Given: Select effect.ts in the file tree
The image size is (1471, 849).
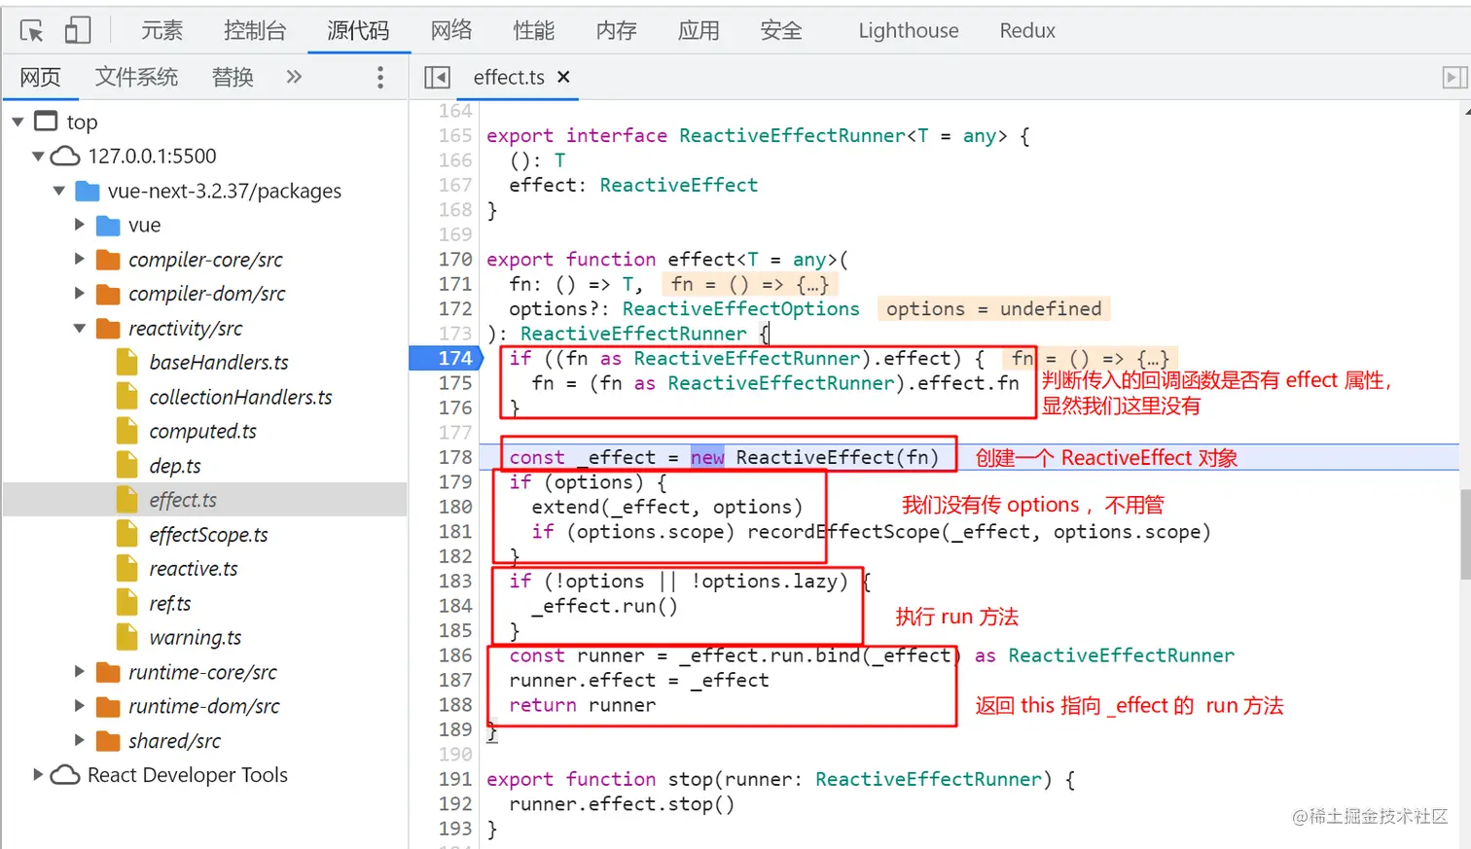Looking at the screenshot, I should click(x=183, y=500).
